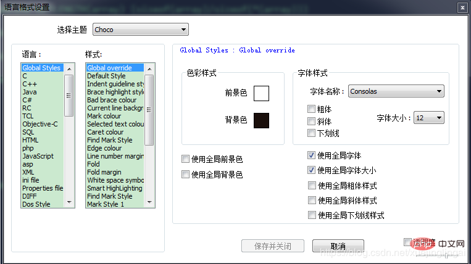Select Properties file in language list
The height and width of the screenshot is (264, 471).
(43, 188)
